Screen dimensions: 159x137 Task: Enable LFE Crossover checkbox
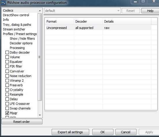pos(7,104)
